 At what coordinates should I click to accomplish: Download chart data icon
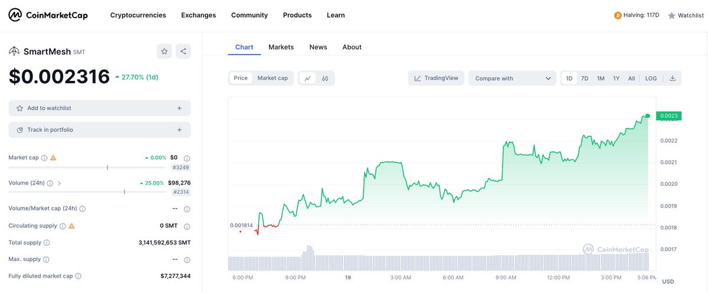[673, 78]
